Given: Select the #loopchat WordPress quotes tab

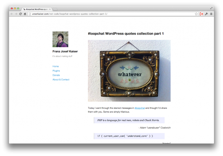Looking at the screenshot, I should [x=37, y=9].
